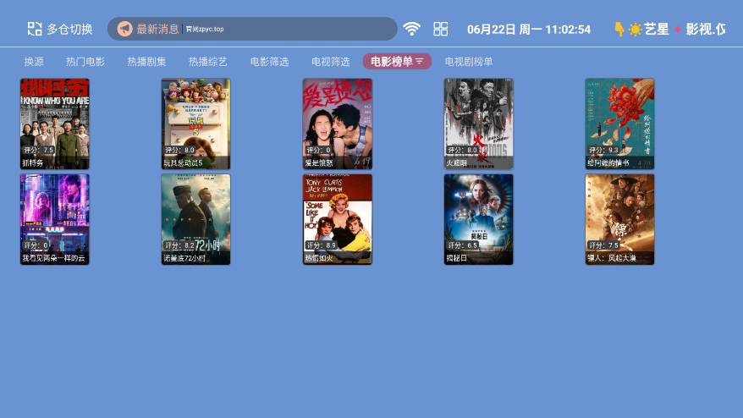Go to the 电影筛选 tab
Image resolution: width=743 pixels, height=418 pixels.
click(x=270, y=62)
